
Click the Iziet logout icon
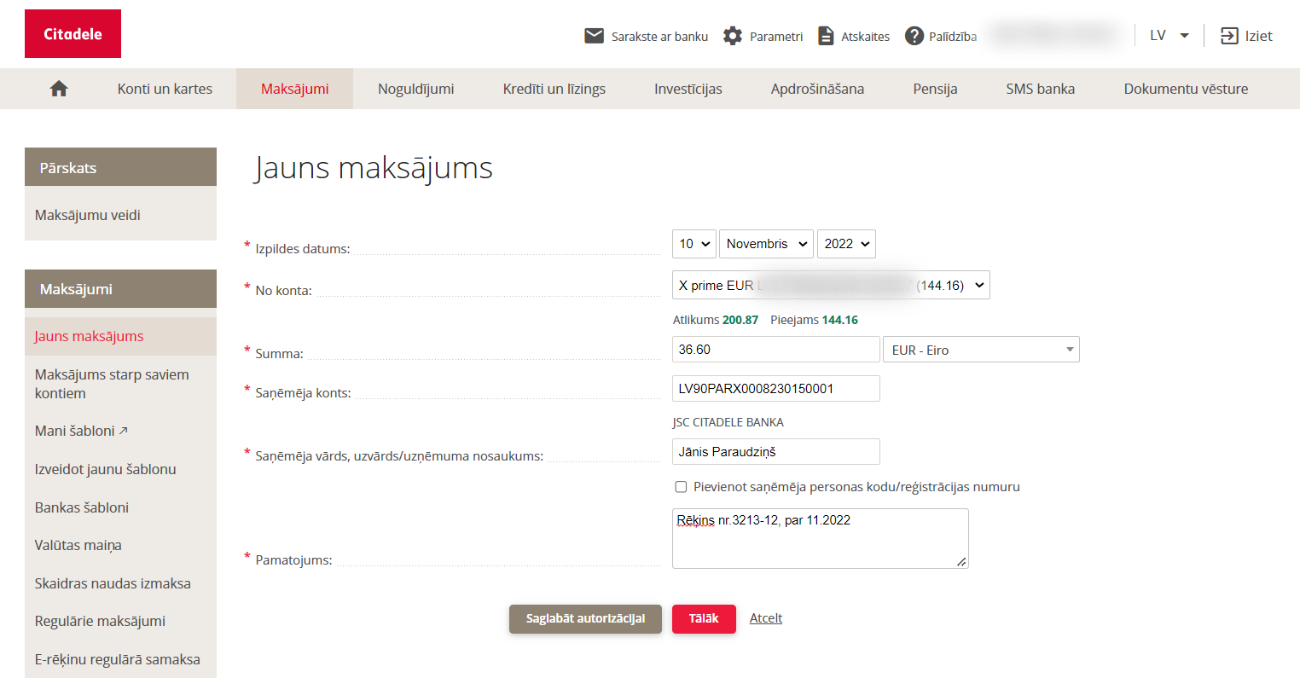pos(1229,36)
